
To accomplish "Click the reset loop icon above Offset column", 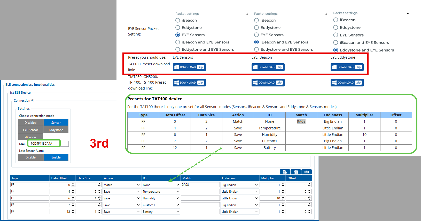I will point(307,172).
